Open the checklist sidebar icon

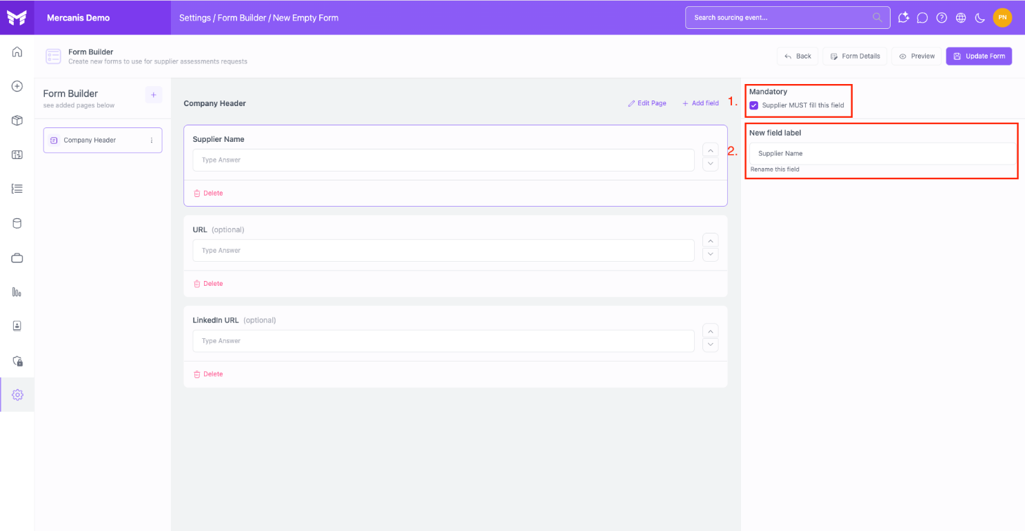point(17,189)
